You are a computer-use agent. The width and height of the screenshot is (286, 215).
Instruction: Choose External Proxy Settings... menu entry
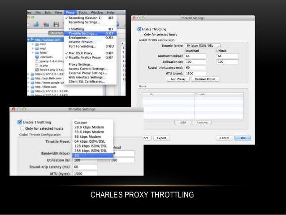(x=90, y=73)
